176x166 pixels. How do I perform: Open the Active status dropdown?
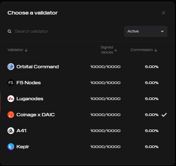[x=146, y=31]
